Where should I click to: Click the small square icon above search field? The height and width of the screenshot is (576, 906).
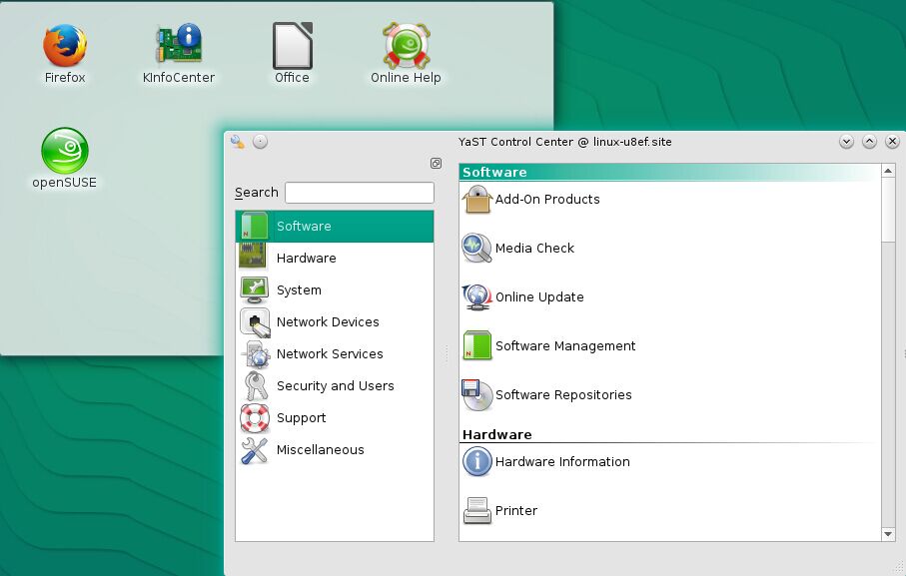point(436,164)
